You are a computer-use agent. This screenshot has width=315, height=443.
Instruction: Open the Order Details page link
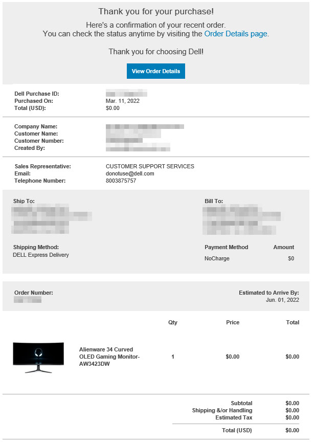pyautogui.click(x=236, y=34)
